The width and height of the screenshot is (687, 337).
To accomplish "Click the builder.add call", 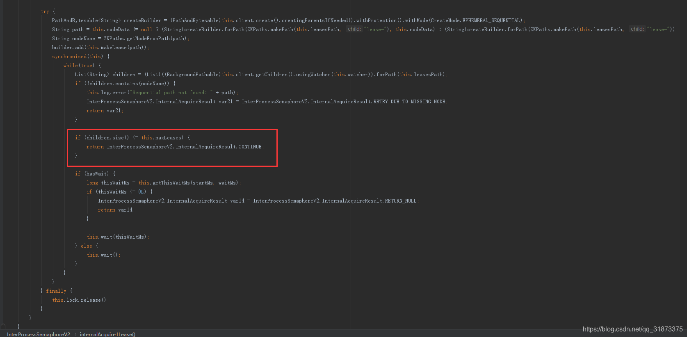I will (x=68, y=48).
